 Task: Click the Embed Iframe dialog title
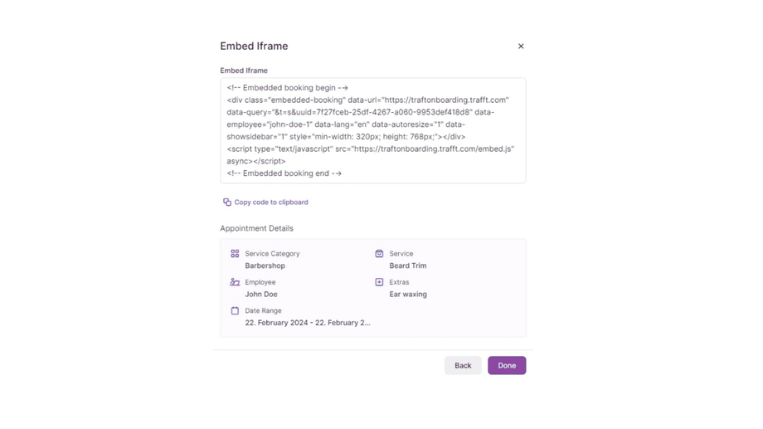point(254,46)
